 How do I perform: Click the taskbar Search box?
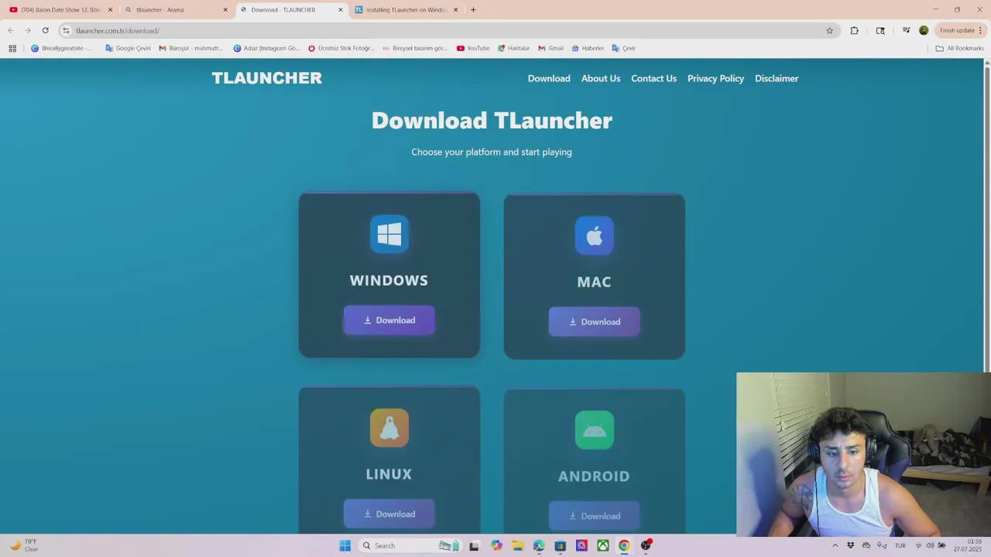click(x=410, y=545)
